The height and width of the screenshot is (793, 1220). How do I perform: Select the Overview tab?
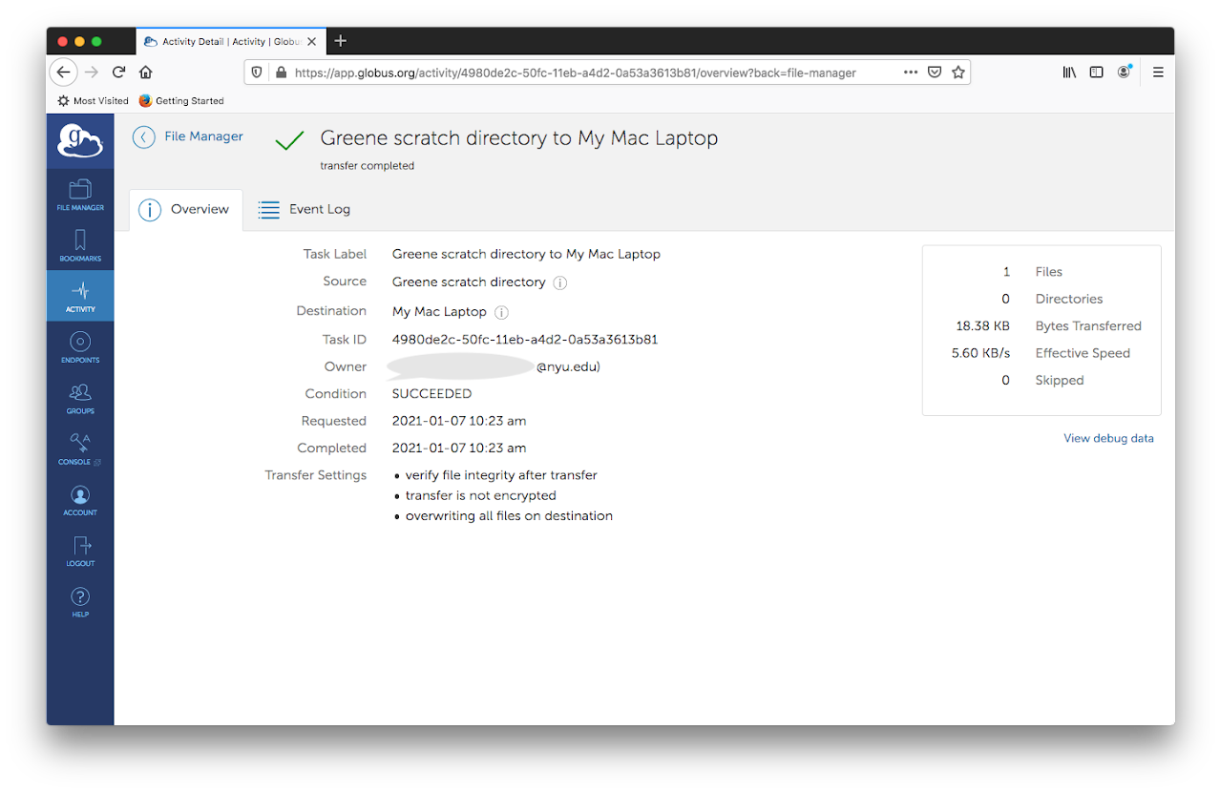[185, 210]
